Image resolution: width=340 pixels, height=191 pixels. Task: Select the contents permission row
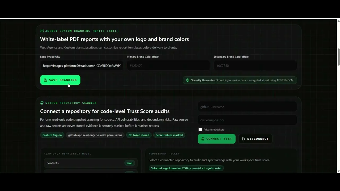coord(91,163)
